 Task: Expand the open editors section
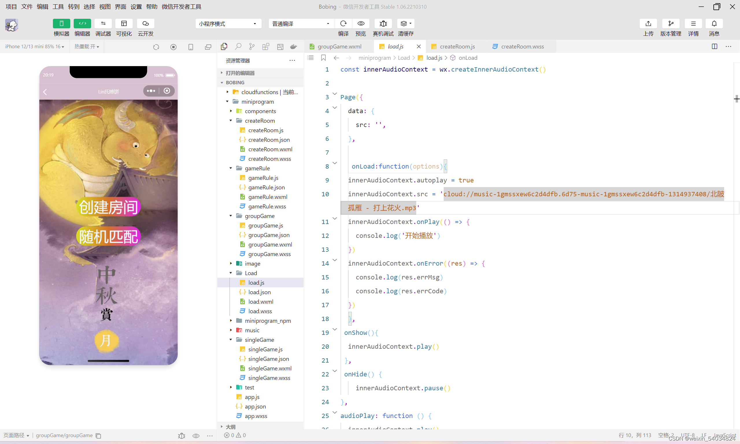(260, 73)
